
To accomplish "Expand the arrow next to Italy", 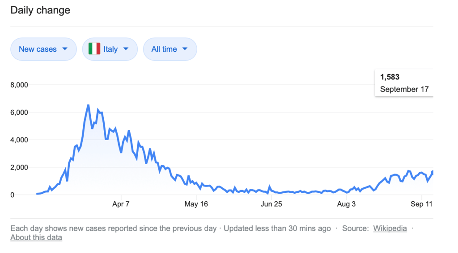I will (126, 49).
